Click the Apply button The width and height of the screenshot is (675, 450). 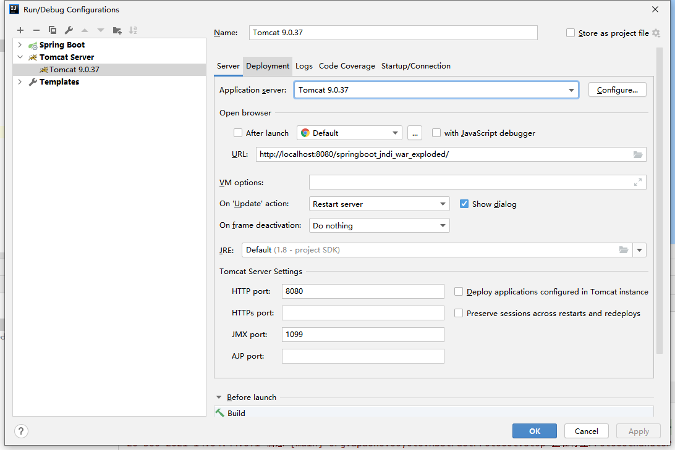639,431
